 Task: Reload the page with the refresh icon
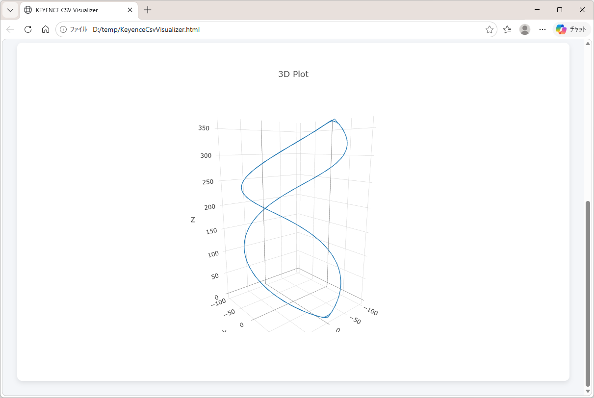[28, 29]
